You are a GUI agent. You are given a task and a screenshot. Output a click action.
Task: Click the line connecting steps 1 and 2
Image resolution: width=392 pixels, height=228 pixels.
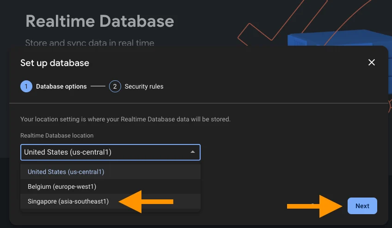point(98,86)
